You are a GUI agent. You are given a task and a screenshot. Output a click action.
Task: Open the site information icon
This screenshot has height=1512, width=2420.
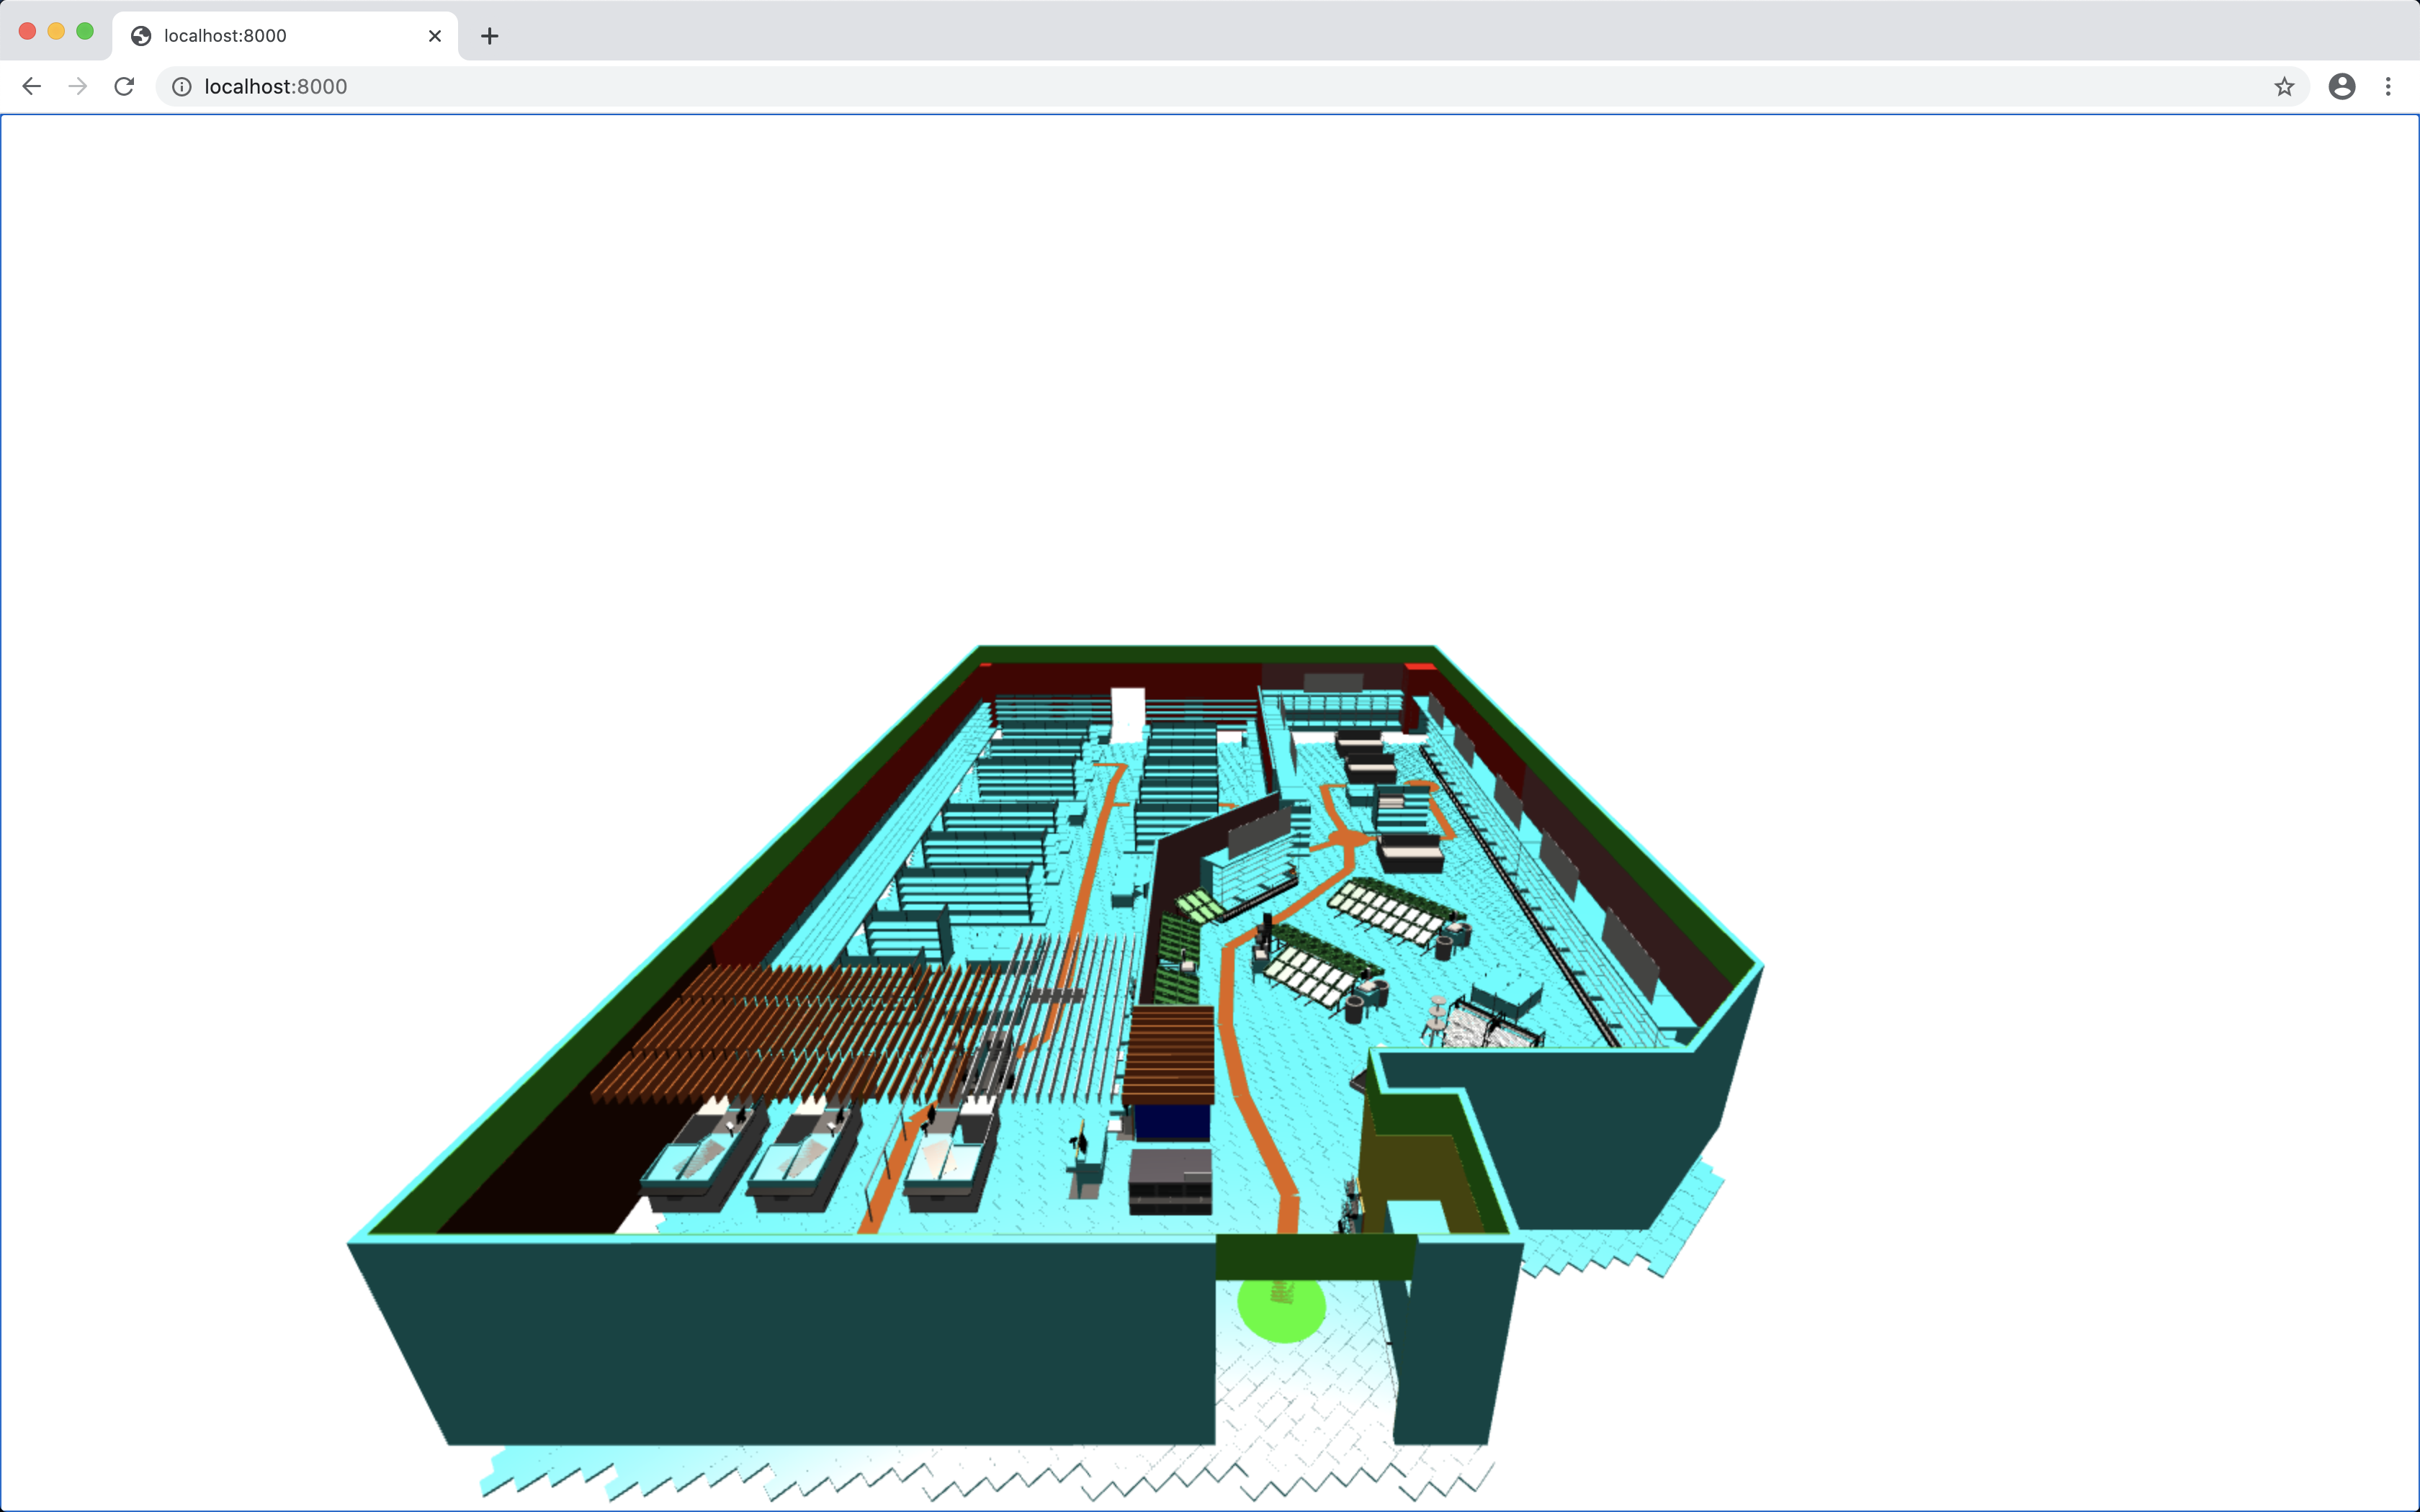[182, 87]
